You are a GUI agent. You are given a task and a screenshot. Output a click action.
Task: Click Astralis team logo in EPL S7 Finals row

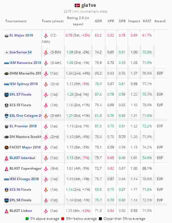click(46, 95)
